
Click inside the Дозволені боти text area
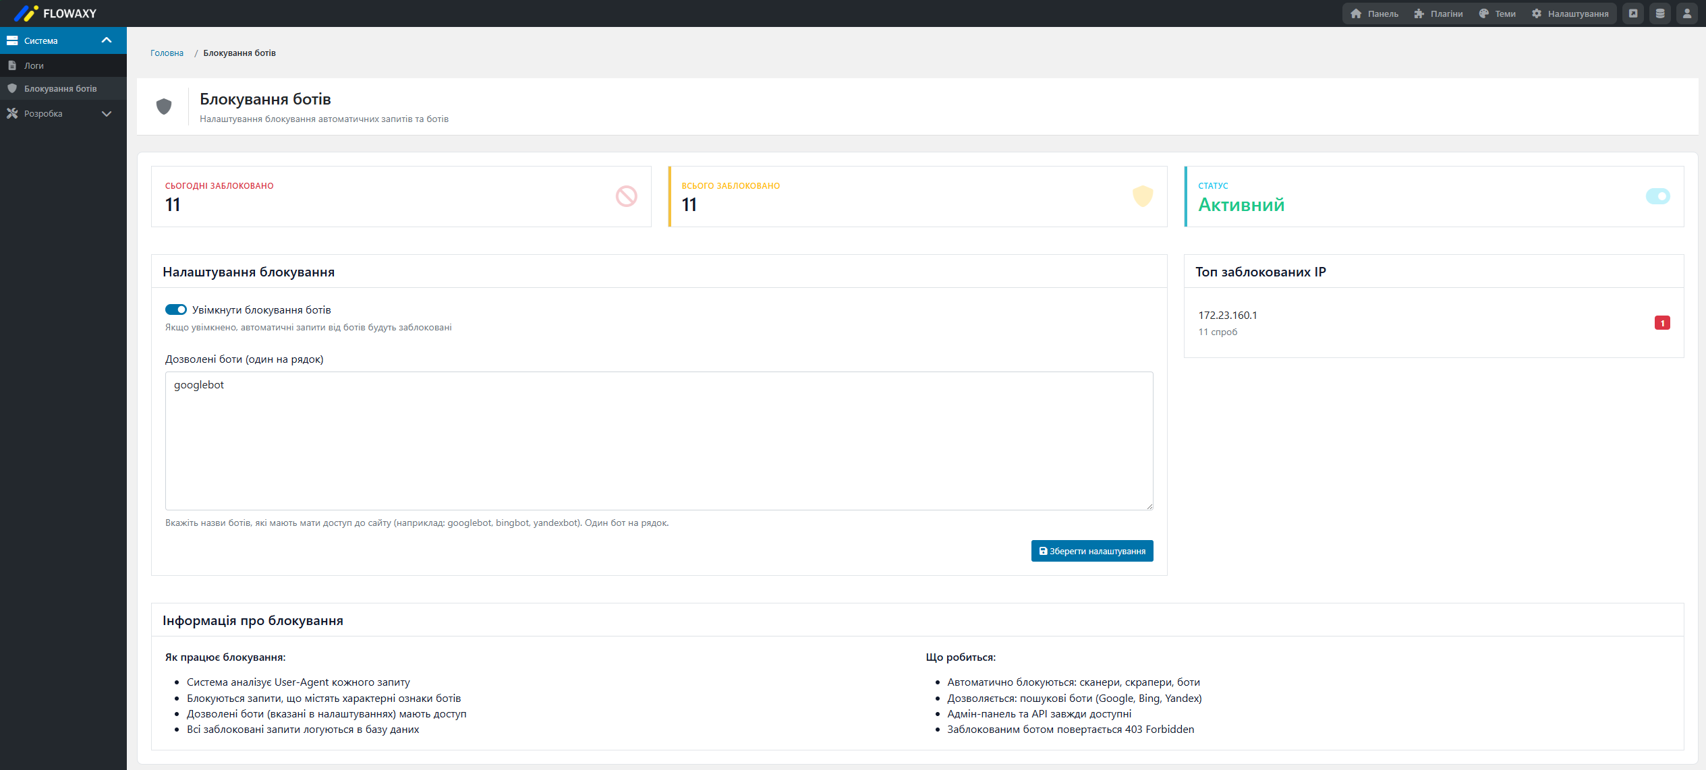pos(658,441)
